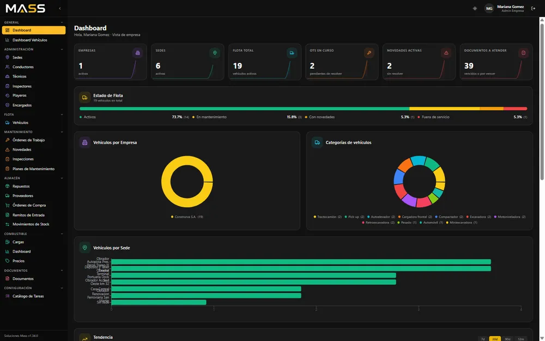Screen dimensions: 545x341
Task: Click the Técnicos icon in sidebar
Action: click(7, 76)
